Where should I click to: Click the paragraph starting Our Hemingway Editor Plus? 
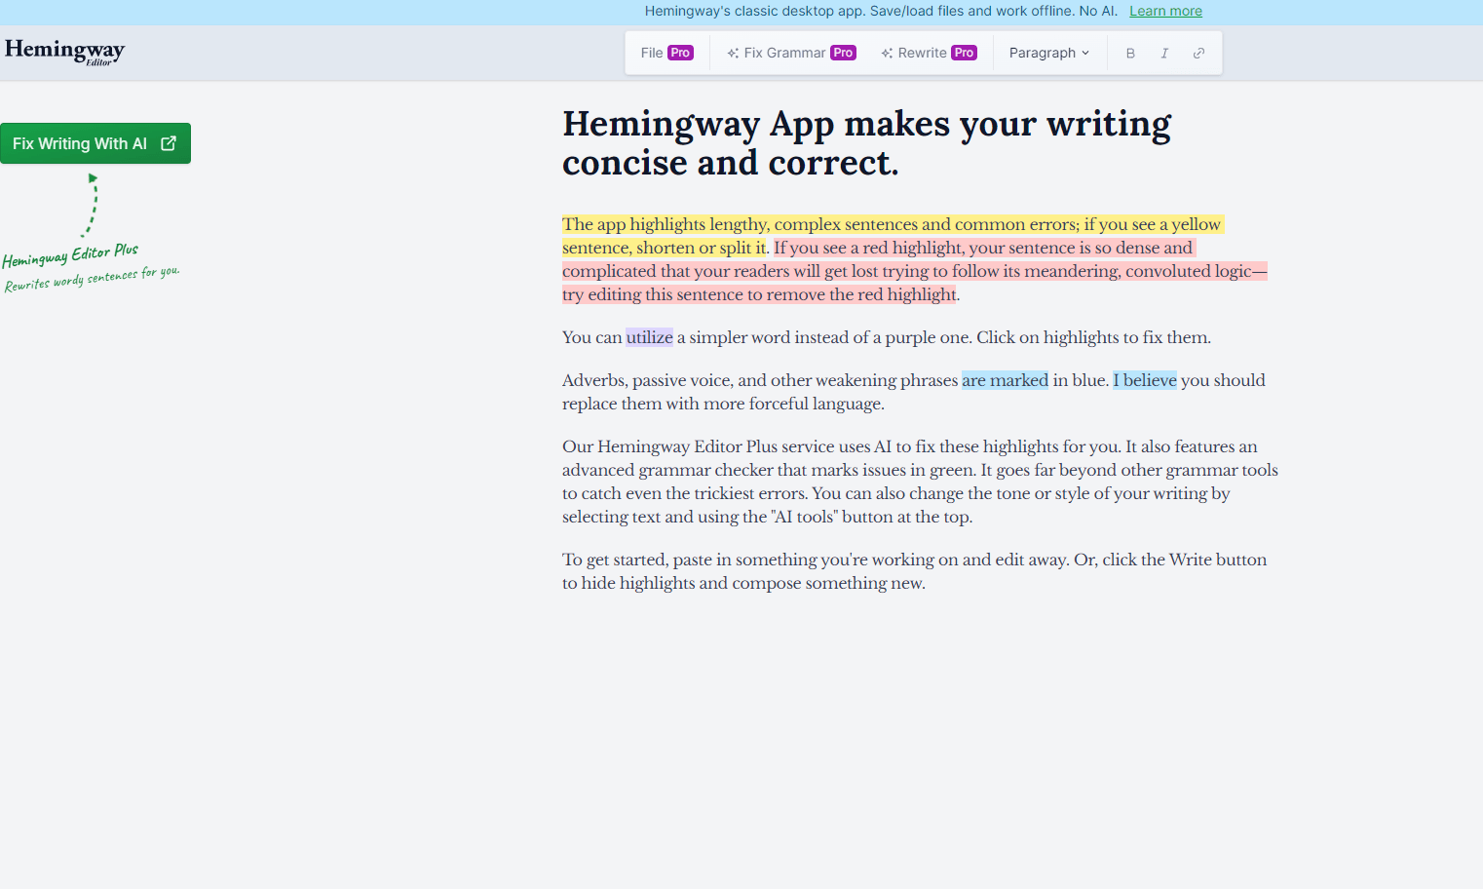pyautogui.click(x=920, y=482)
